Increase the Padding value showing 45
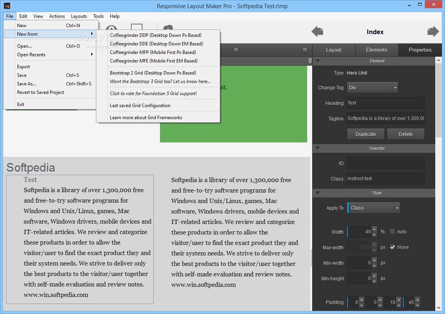This screenshot has height=314, width=445. (417, 300)
